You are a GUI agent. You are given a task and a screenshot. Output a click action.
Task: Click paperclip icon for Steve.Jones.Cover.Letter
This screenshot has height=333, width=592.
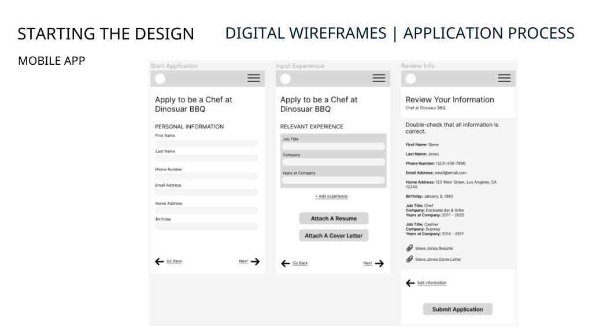point(410,259)
